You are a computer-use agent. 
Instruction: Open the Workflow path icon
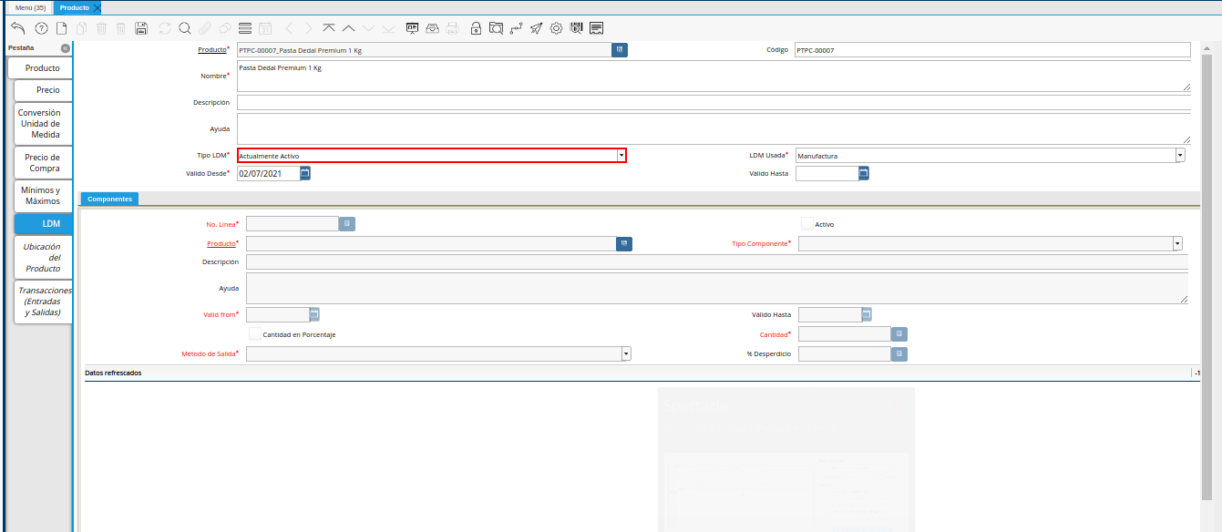point(517,28)
